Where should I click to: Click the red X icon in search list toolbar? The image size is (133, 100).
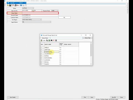[54, 41]
